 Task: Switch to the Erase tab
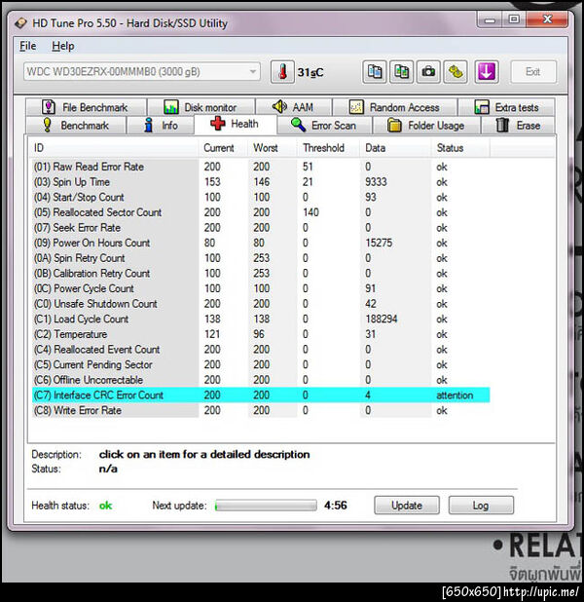coord(518,125)
